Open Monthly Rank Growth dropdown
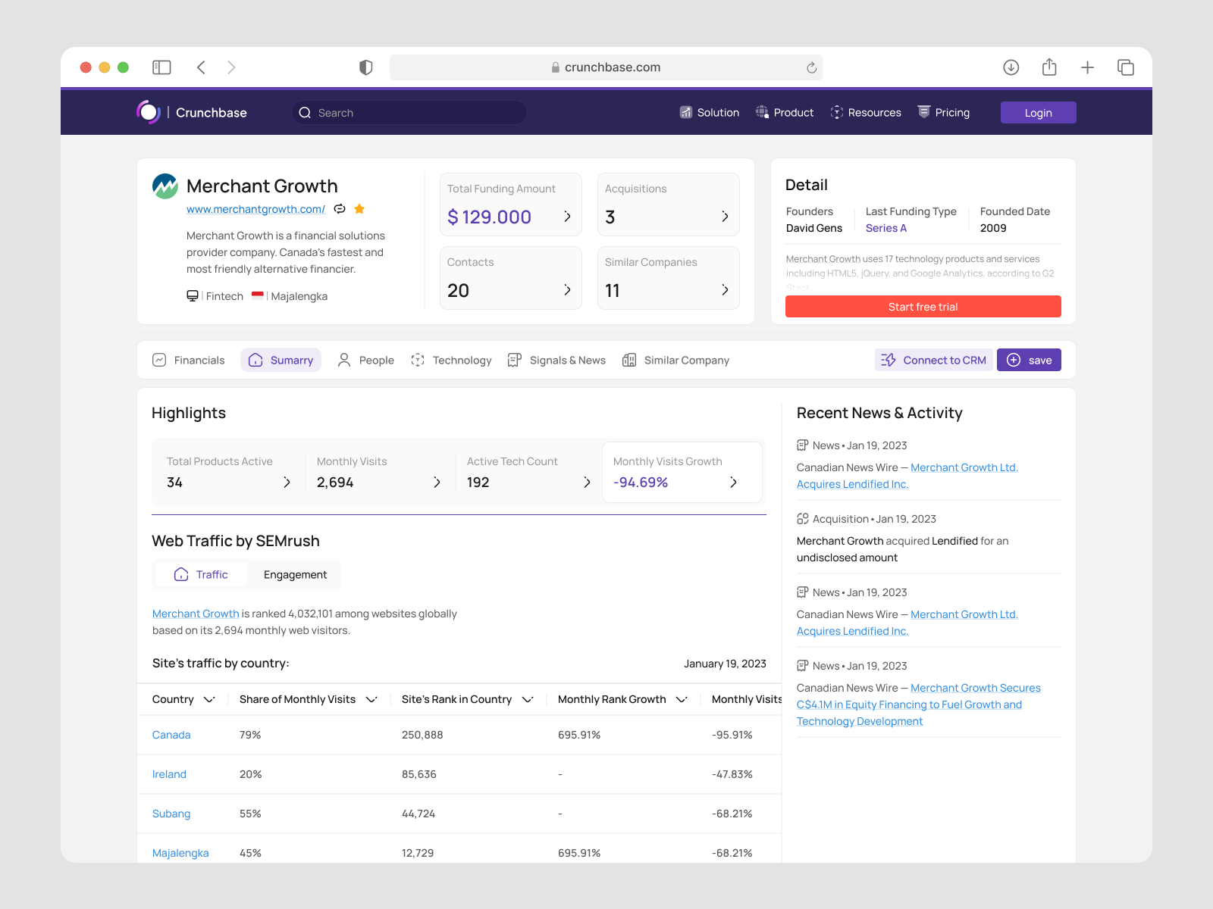1213x909 pixels. (x=682, y=699)
